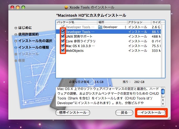Click the 概要 step in sidebar
The width and height of the screenshot is (179, 129).
[x=21, y=60]
